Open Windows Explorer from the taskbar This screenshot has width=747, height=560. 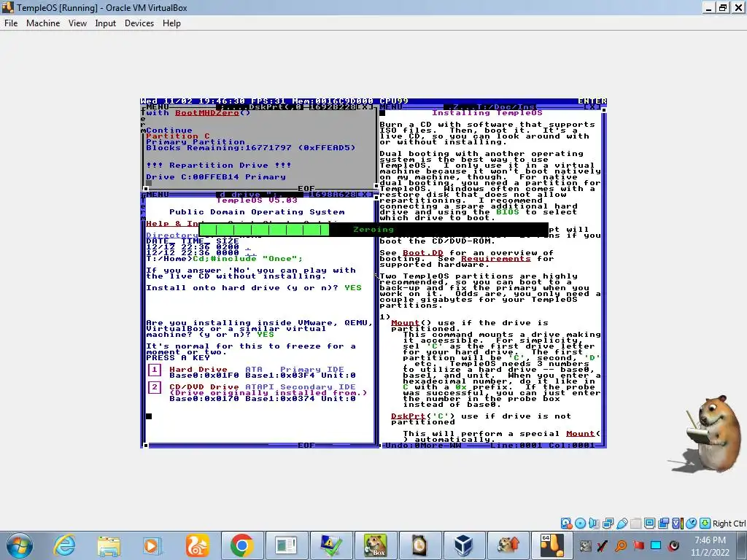[109, 545]
